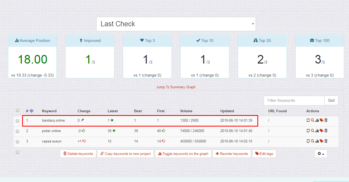Sort keywords using the diamond column header
Screen dimensions: 349x182
coord(31,111)
